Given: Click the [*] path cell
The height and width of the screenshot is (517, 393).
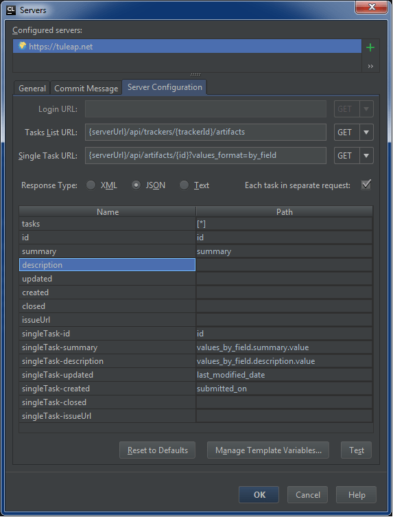Looking at the screenshot, I should click(285, 224).
